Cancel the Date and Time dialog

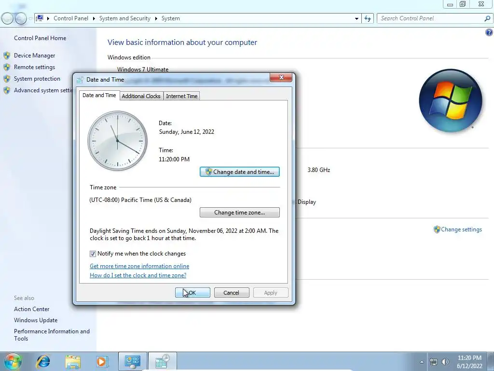pyautogui.click(x=231, y=292)
